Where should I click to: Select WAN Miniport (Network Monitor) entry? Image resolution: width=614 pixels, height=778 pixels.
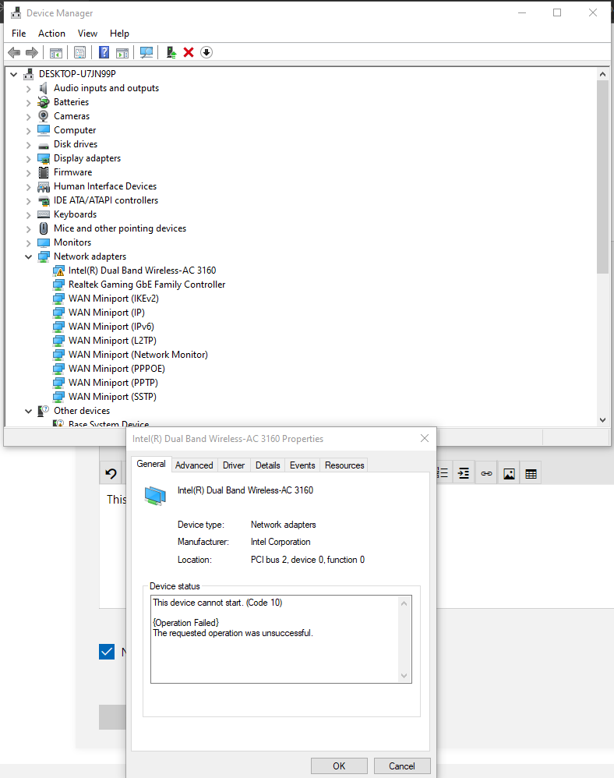point(138,355)
